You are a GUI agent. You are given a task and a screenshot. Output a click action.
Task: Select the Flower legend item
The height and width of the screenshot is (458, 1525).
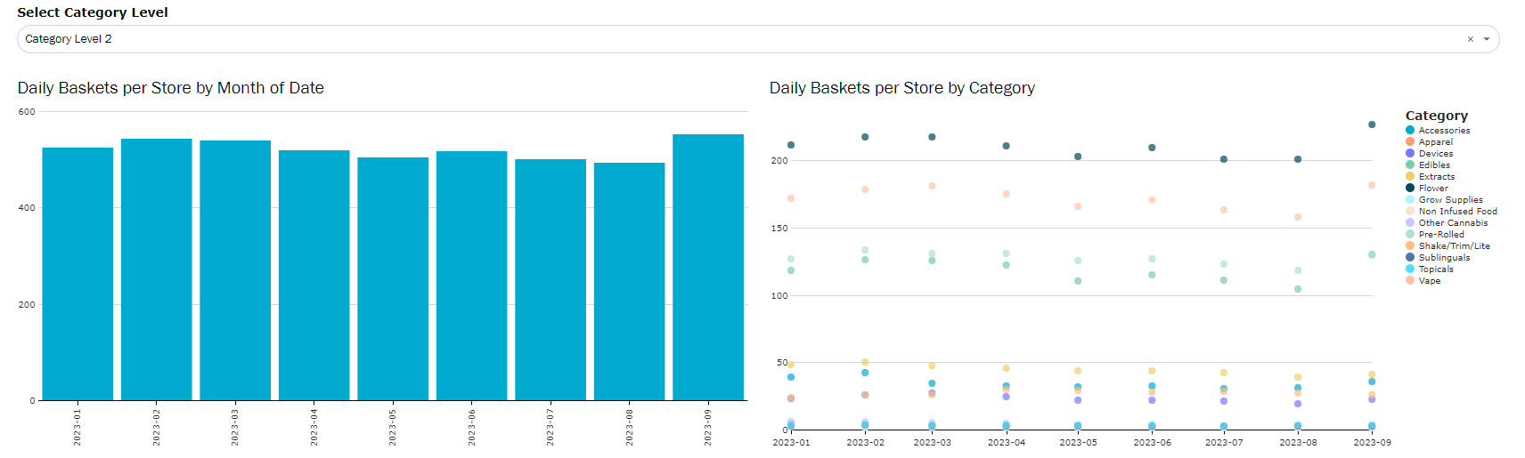click(x=1432, y=189)
